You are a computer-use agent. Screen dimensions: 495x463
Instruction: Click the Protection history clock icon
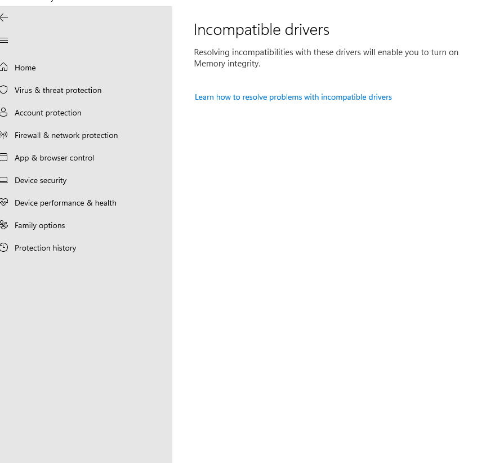coord(4,247)
